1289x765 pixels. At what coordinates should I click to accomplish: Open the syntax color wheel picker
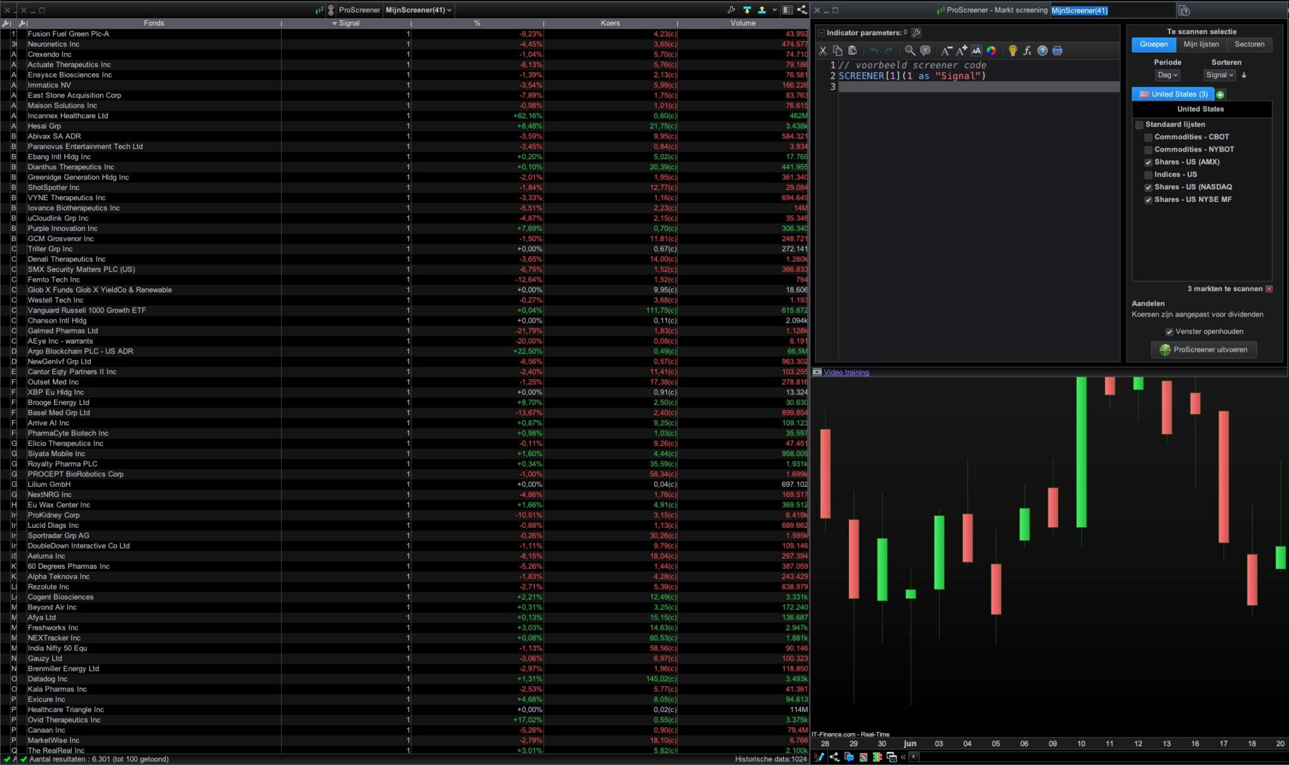click(x=991, y=51)
